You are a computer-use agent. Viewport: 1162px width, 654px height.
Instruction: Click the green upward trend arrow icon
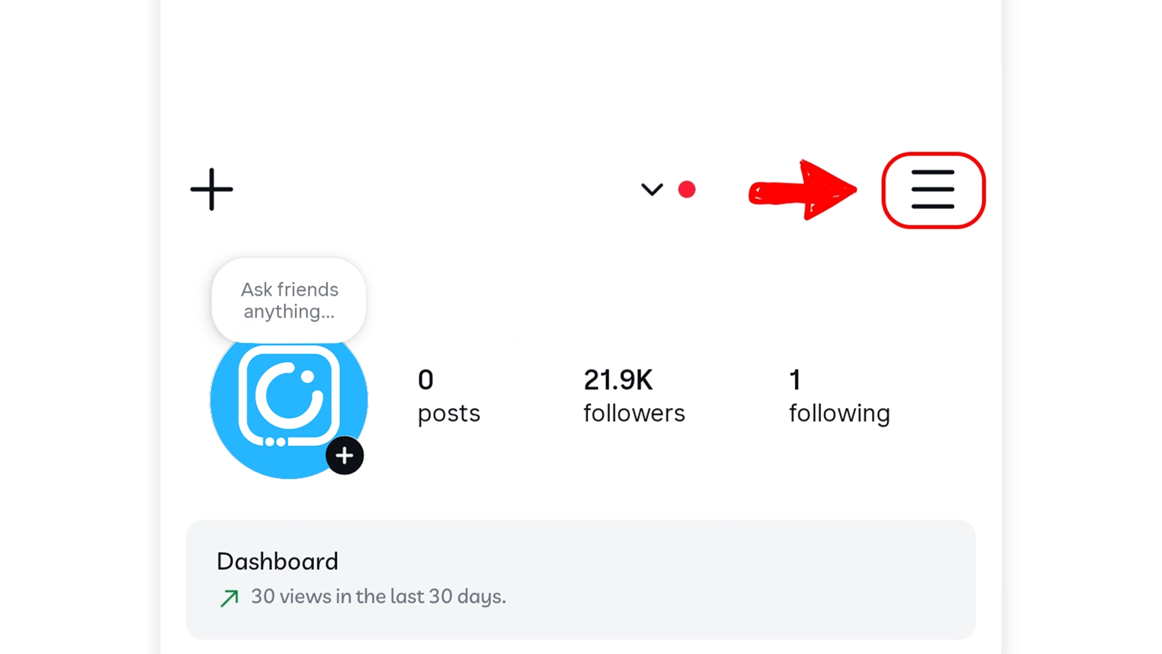pyautogui.click(x=229, y=598)
